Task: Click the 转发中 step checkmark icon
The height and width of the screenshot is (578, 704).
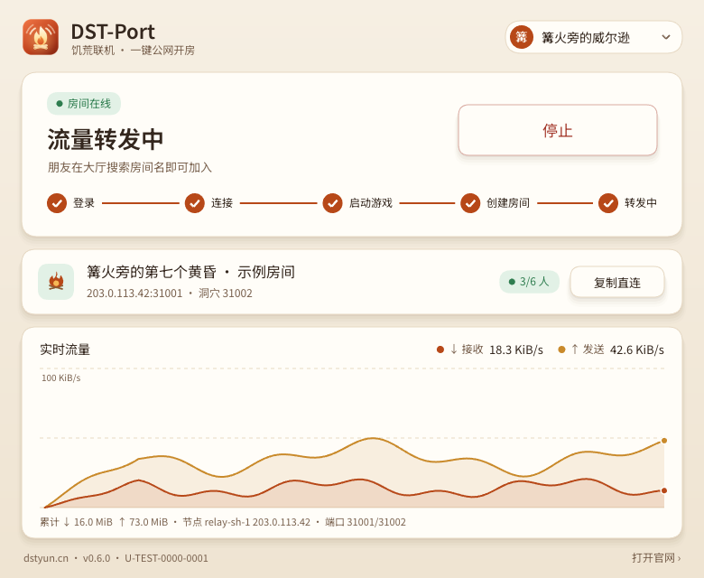Action: tap(608, 203)
